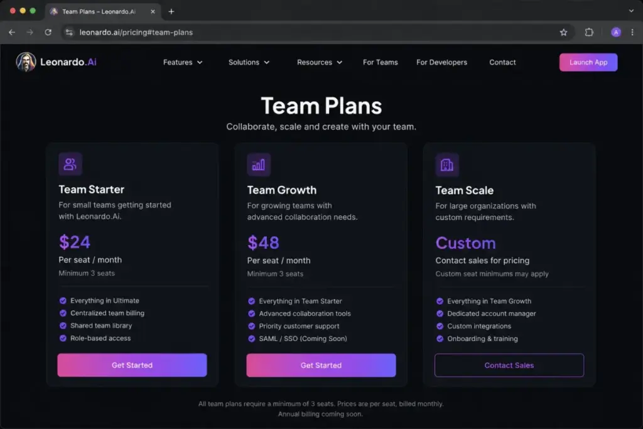Open the Contact nav link
Image resolution: width=643 pixels, height=429 pixels.
(502, 62)
